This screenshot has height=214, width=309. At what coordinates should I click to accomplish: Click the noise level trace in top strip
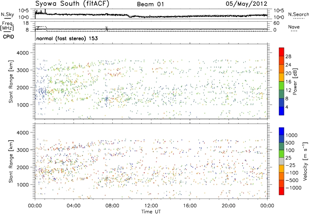[151, 15]
